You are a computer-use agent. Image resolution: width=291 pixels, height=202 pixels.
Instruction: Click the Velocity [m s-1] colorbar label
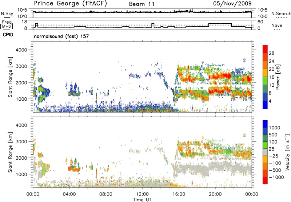(x=287, y=152)
